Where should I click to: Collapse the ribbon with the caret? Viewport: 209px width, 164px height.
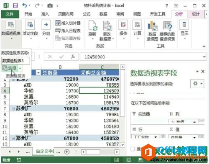(x=204, y=46)
